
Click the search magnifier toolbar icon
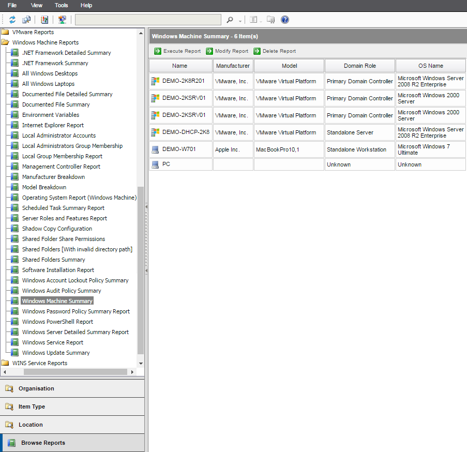pyautogui.click(x=230, y=19)
